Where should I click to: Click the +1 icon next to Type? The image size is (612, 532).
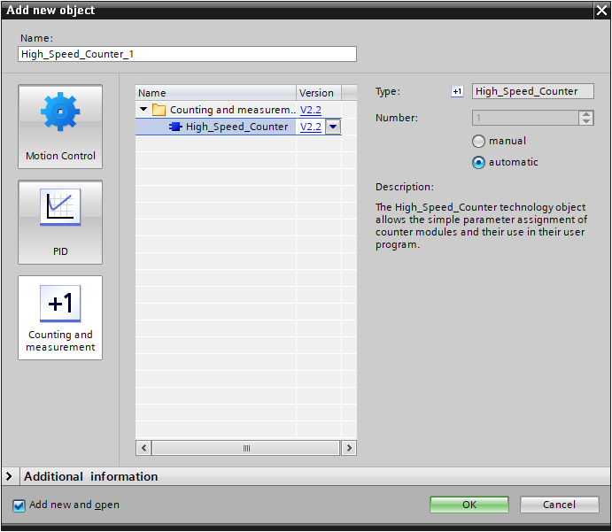point(457,92)
